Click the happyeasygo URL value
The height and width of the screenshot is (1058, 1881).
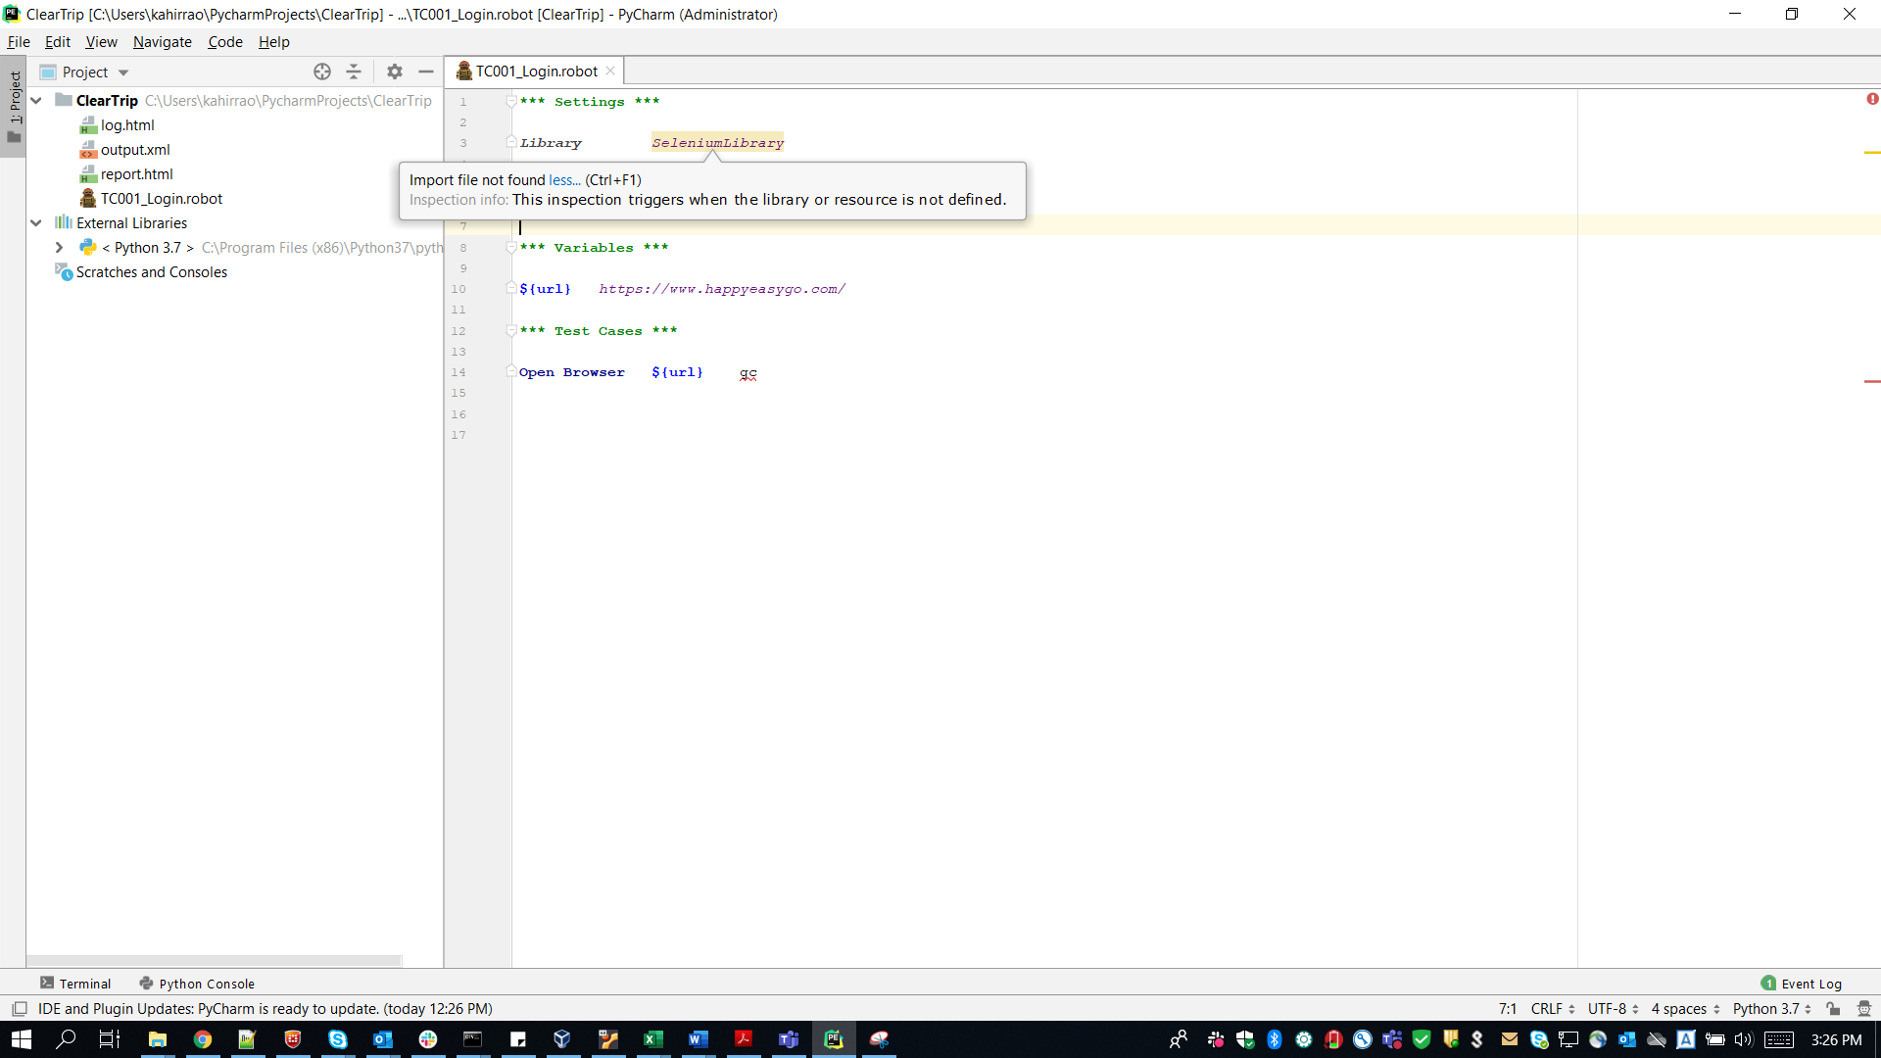pos(722,289)
